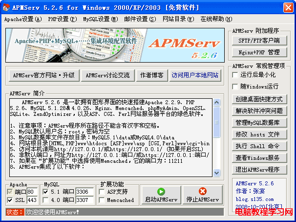Enable ASP支持 checkbox
Screen dimensions: 296x222
pos(102,192)
